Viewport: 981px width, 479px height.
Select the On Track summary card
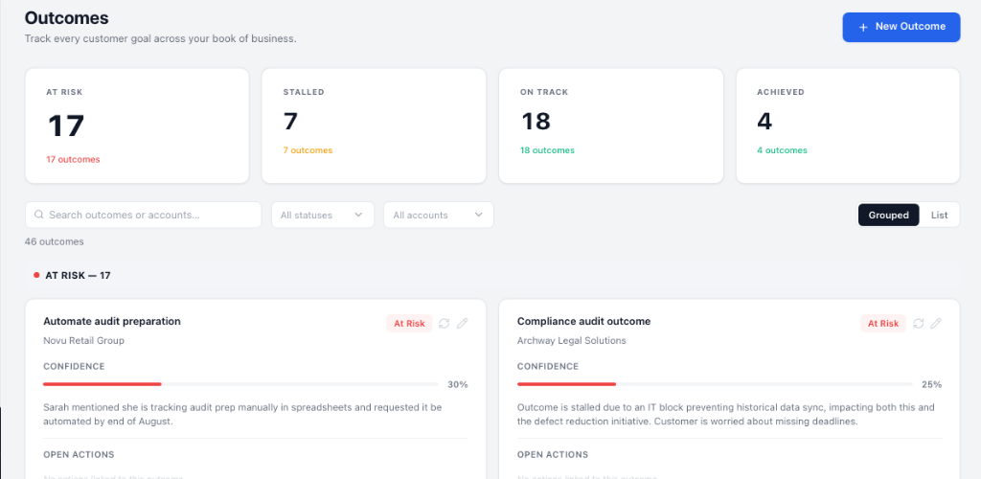(x=610, y=125)
